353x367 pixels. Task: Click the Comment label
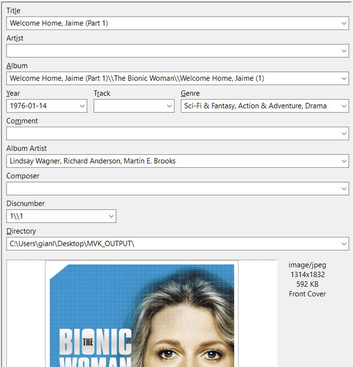click(x=22, y=121)
